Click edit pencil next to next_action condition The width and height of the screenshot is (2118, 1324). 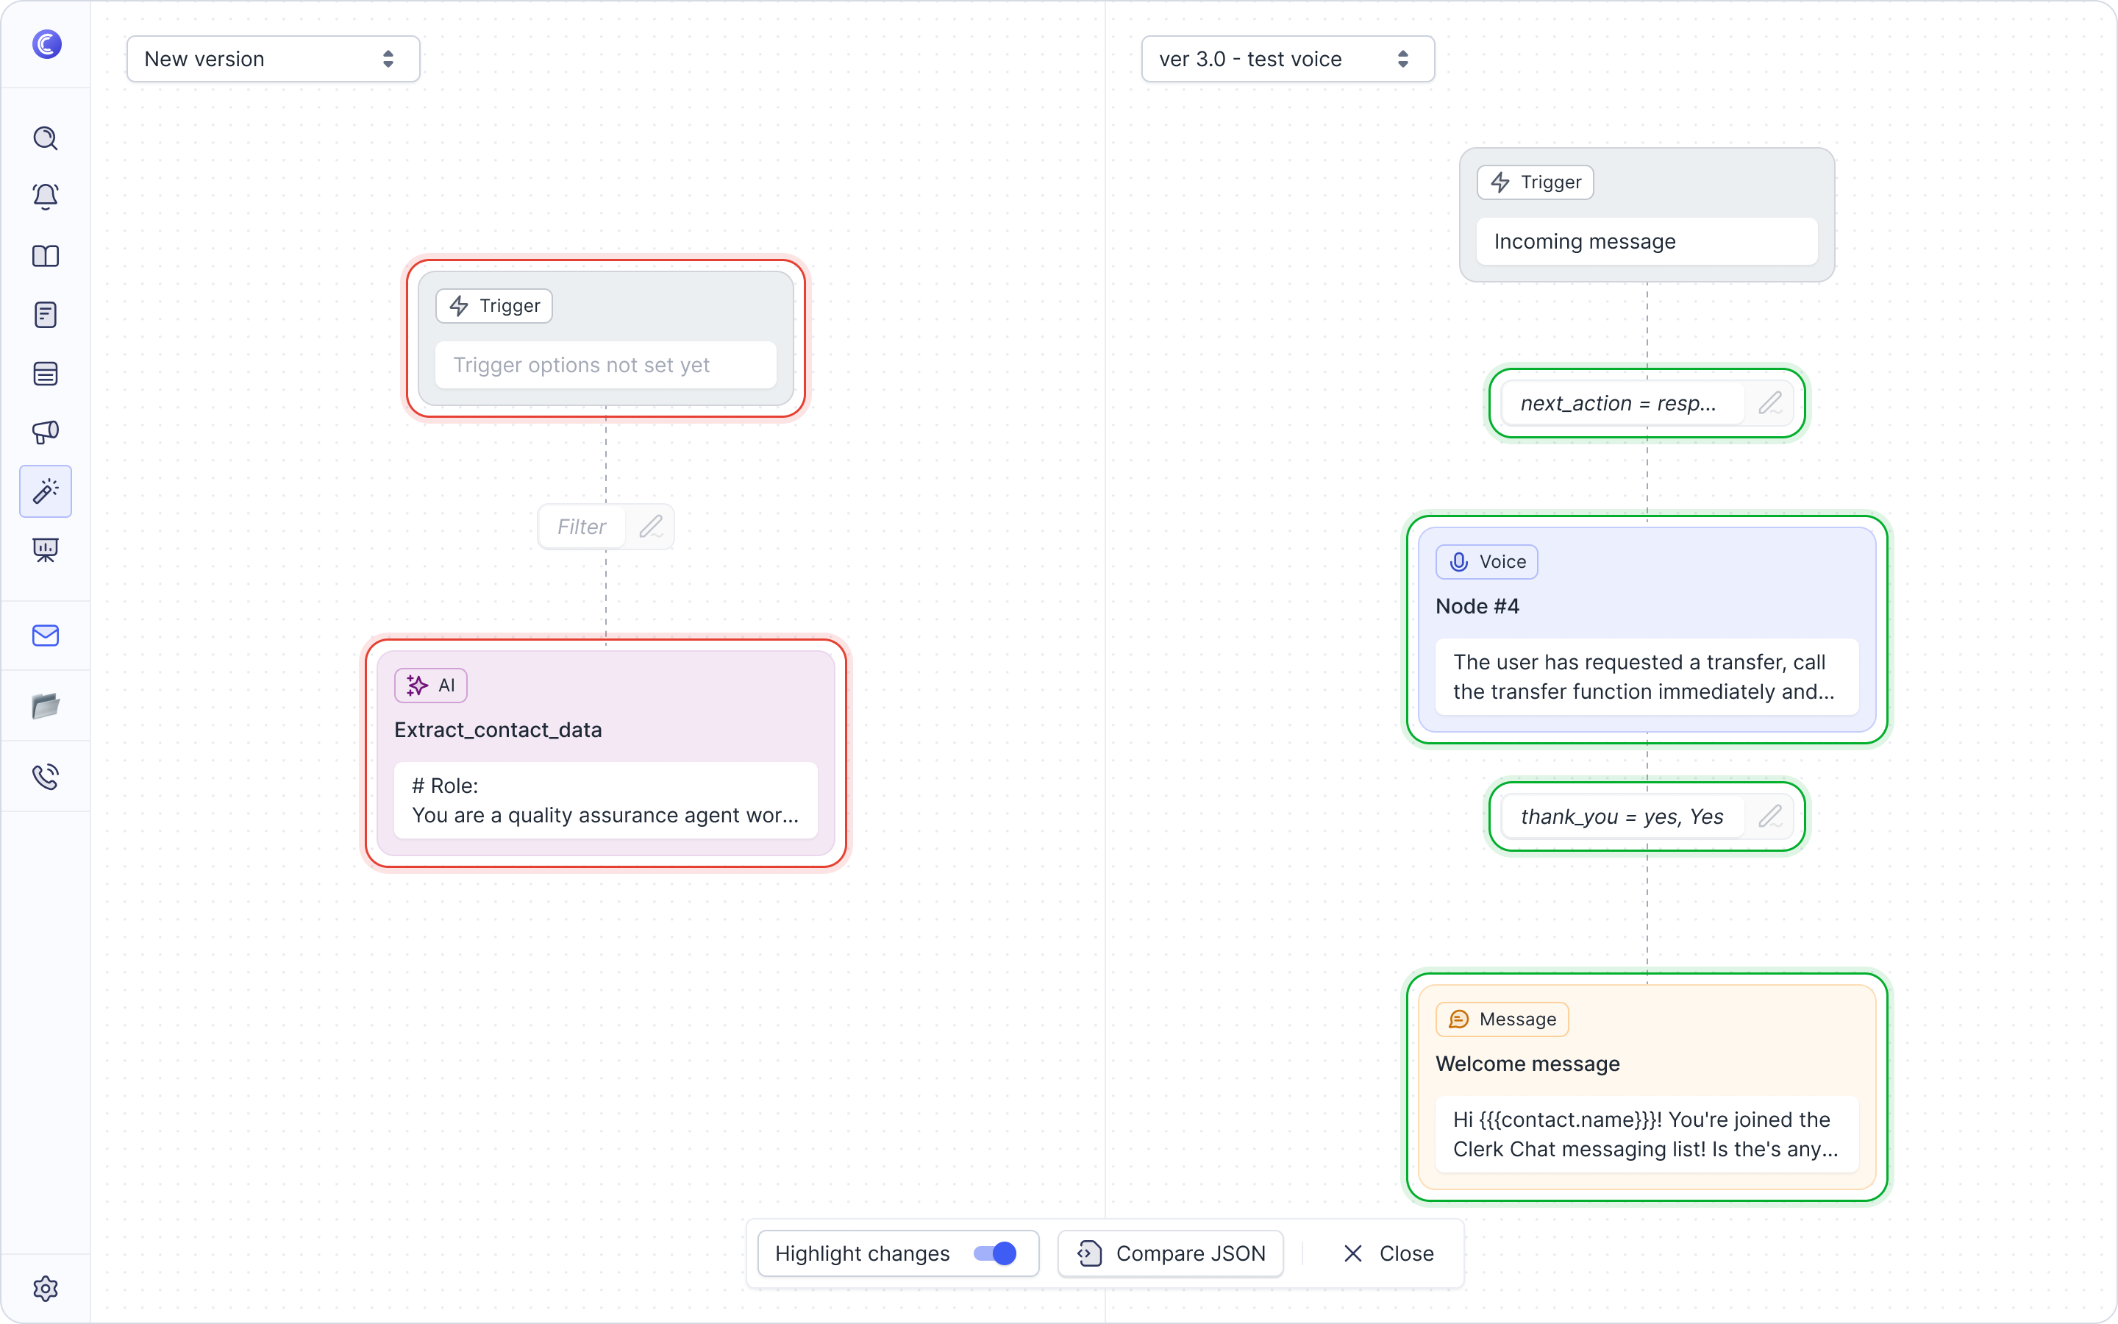(x=1769, y=403)
